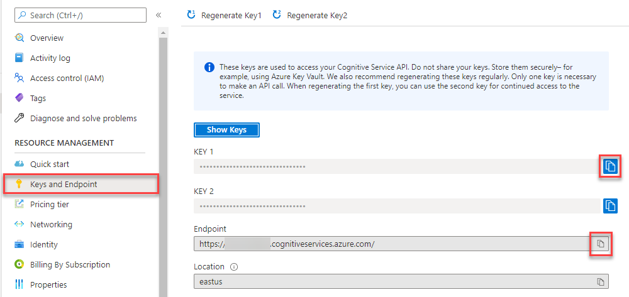Copy KEY 2 to clipboard
The width and height of the screenshot is (629, 297).
click(610, 206)
